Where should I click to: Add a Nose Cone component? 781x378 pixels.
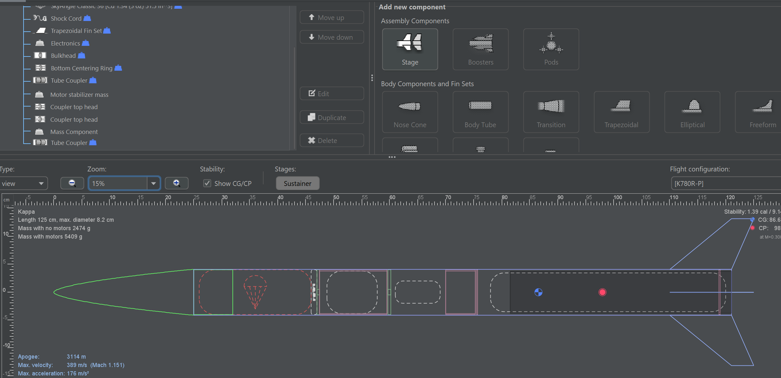click(410, 112)
